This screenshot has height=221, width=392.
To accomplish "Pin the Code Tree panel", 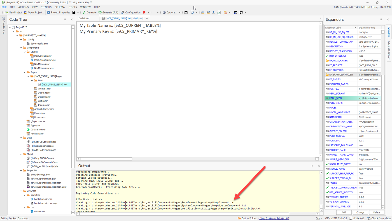I will click(x=65, y=20).
